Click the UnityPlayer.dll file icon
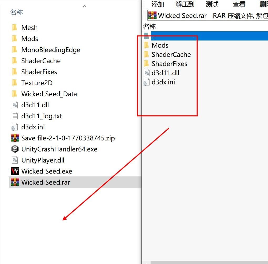The width and height of the screenshot is (268, 264). [15, 160]
